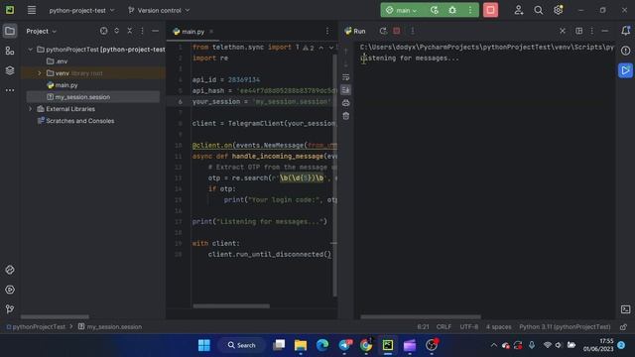Viewport: 635px width, 357px height.
Task: Select opened file in Project tree
Action: [x=103, y=31]
